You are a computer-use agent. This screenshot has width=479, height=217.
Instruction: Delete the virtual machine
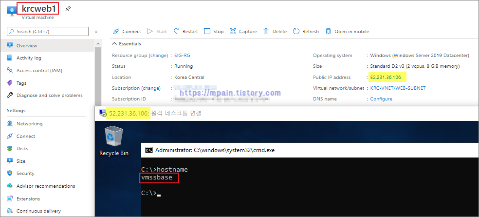pyautogui.click(x=275, y=32)
